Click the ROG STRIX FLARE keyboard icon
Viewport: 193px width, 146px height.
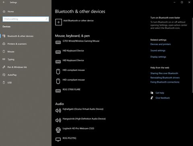tap(58, 91)
